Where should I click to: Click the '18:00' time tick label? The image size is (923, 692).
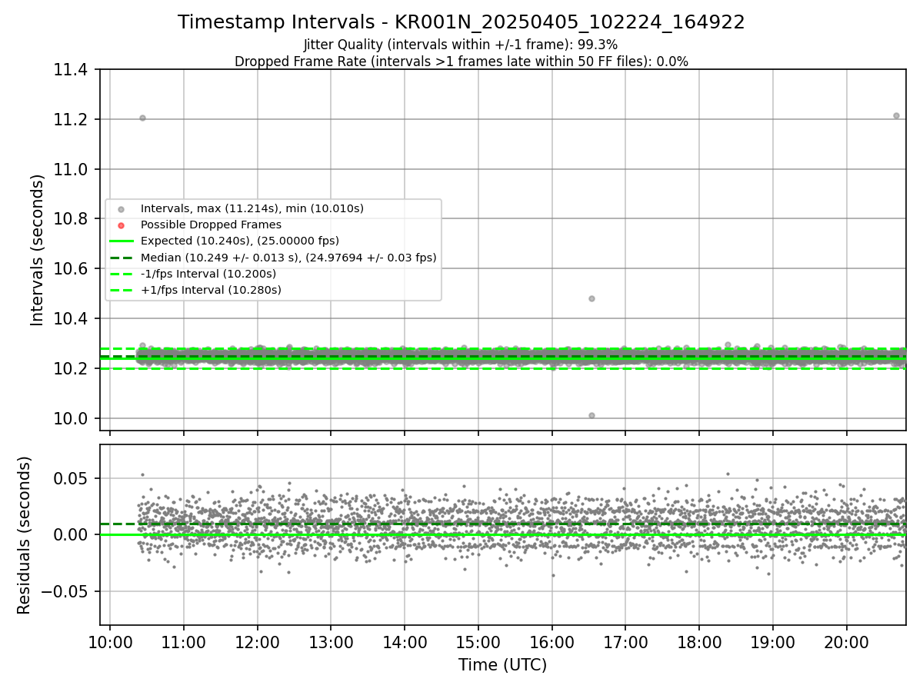699,641
